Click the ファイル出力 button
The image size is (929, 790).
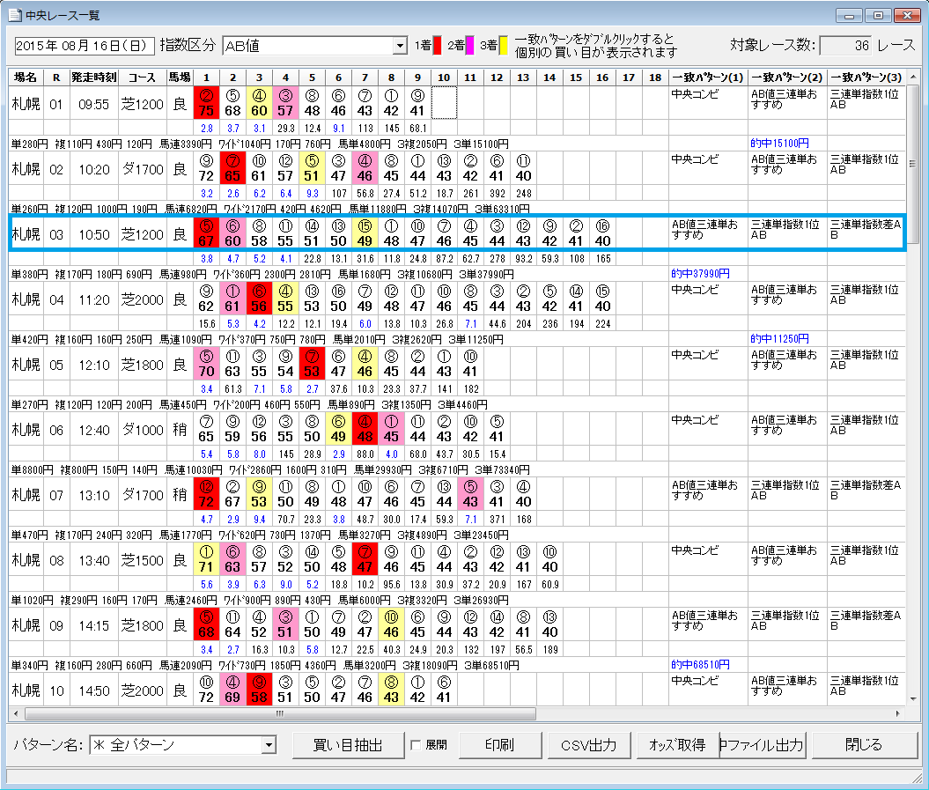(762, 745)
